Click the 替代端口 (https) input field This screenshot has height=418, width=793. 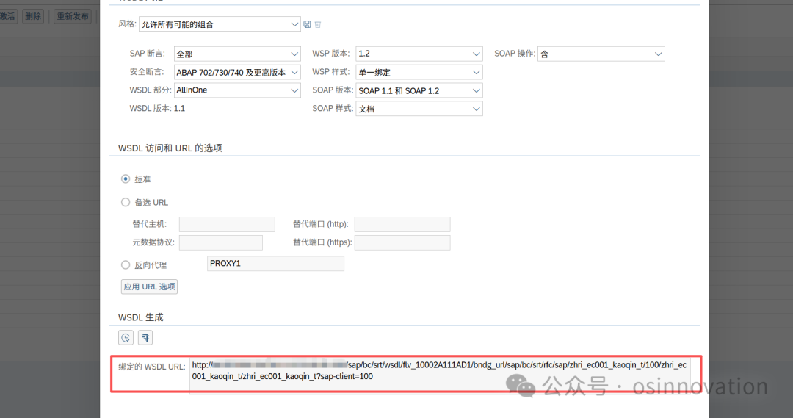click(402, 242)
